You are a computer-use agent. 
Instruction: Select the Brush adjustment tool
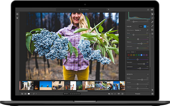[152, 26]
